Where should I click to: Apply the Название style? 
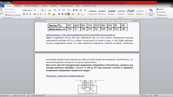[131, 12]
